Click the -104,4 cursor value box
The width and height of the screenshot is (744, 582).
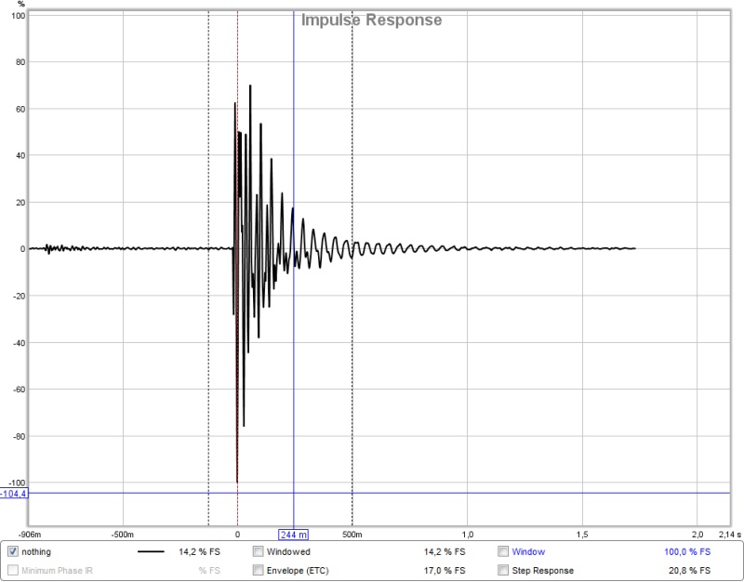(14, 494)
